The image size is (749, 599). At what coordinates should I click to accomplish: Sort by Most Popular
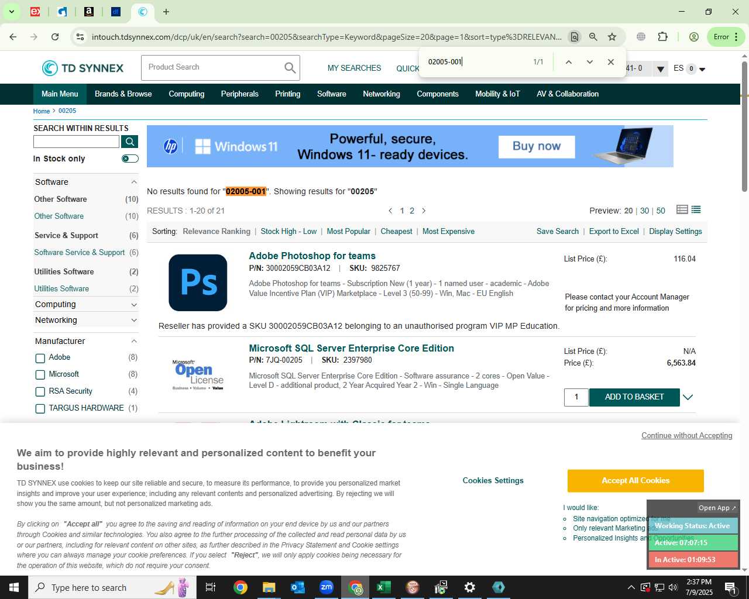point(349,232)
